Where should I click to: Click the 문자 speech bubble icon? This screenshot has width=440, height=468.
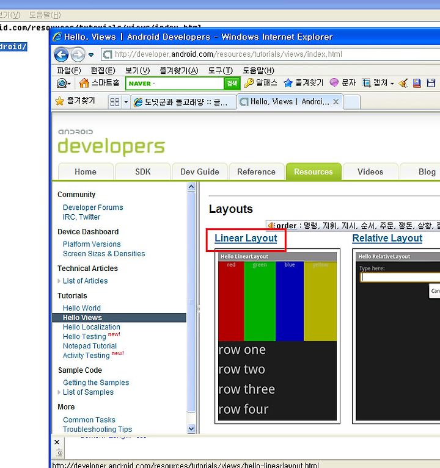(x=334, y=82)
